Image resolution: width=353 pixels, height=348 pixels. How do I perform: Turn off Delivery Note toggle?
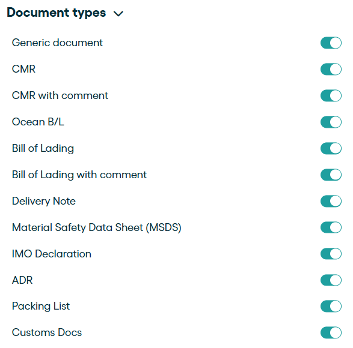pyautogui.click(x=331, y=201)
